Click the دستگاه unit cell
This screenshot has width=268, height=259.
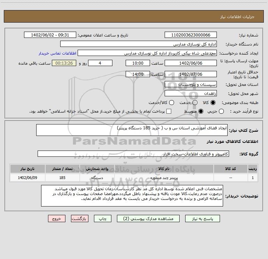[x=97, y=178]
